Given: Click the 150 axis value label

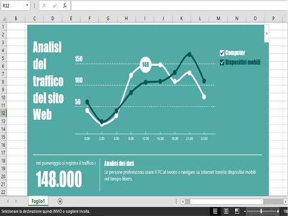Looking at the screenshot, I should click(x=79, y=59).
